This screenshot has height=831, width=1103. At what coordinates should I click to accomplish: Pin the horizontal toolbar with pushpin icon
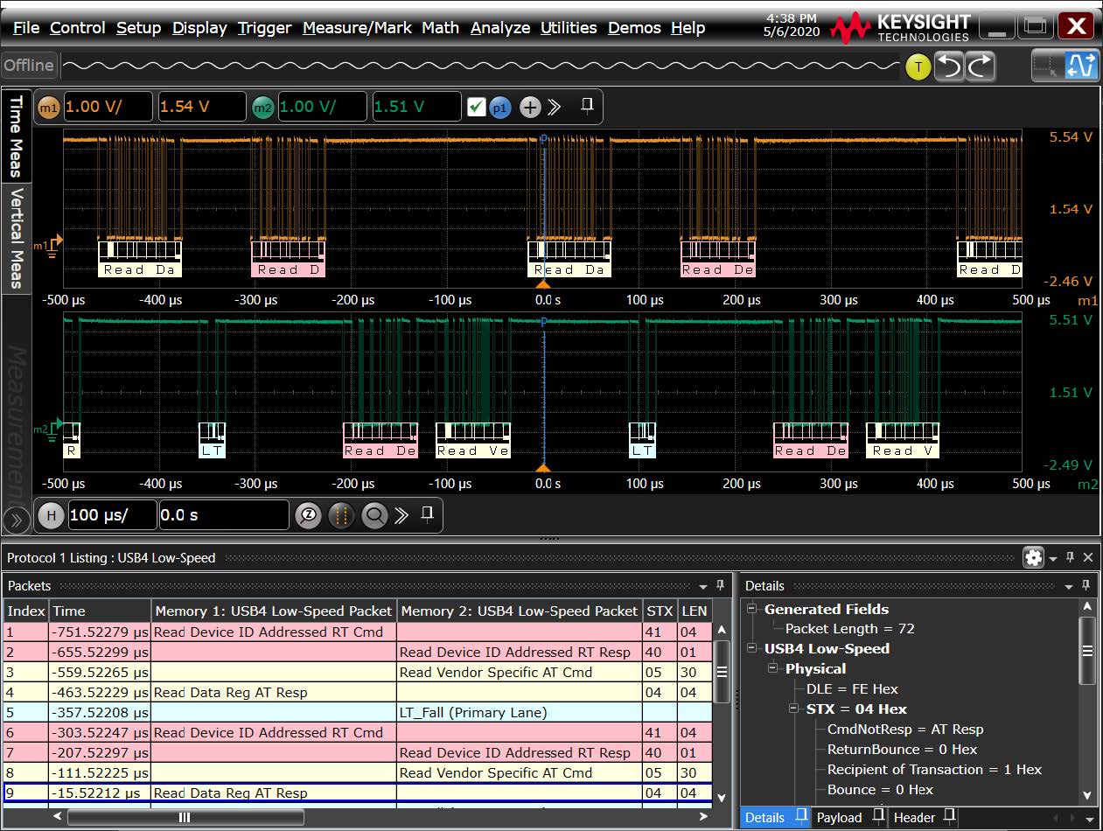click(x=427, y=514)
